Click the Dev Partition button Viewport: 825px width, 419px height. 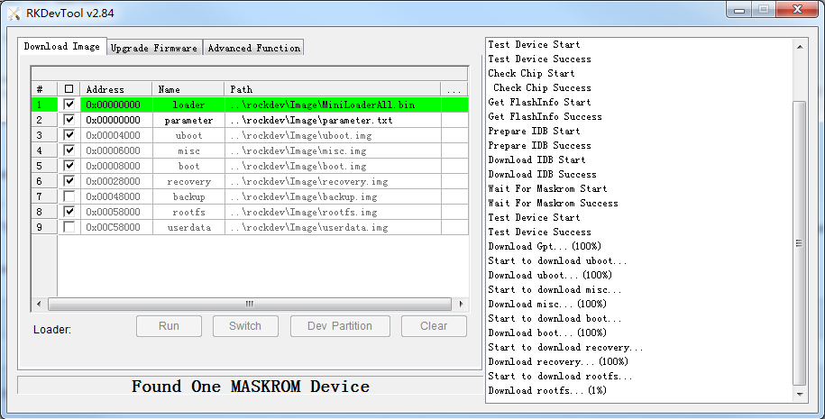click(x=340, y=326)
